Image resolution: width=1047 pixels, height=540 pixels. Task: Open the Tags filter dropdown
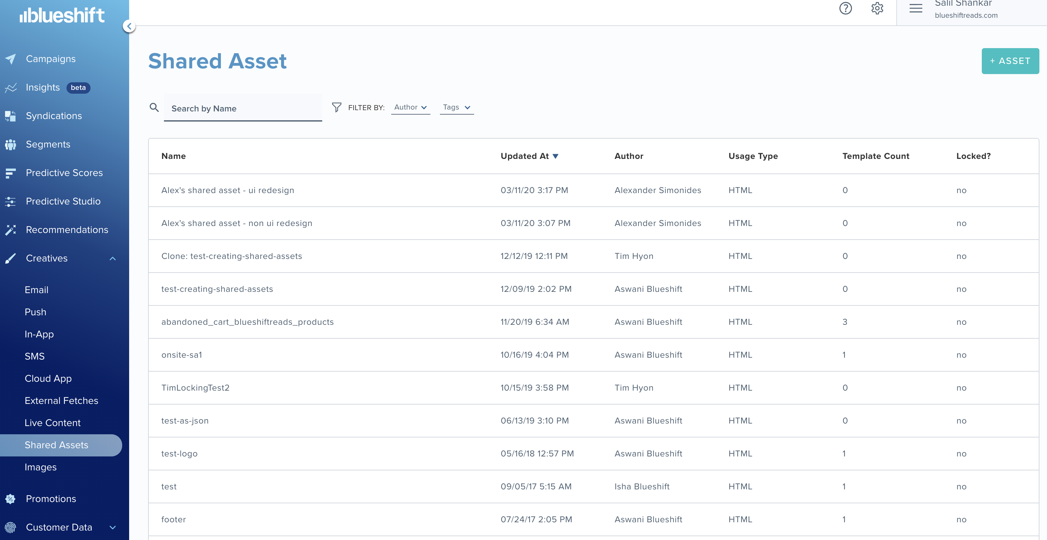pos(457,107)
